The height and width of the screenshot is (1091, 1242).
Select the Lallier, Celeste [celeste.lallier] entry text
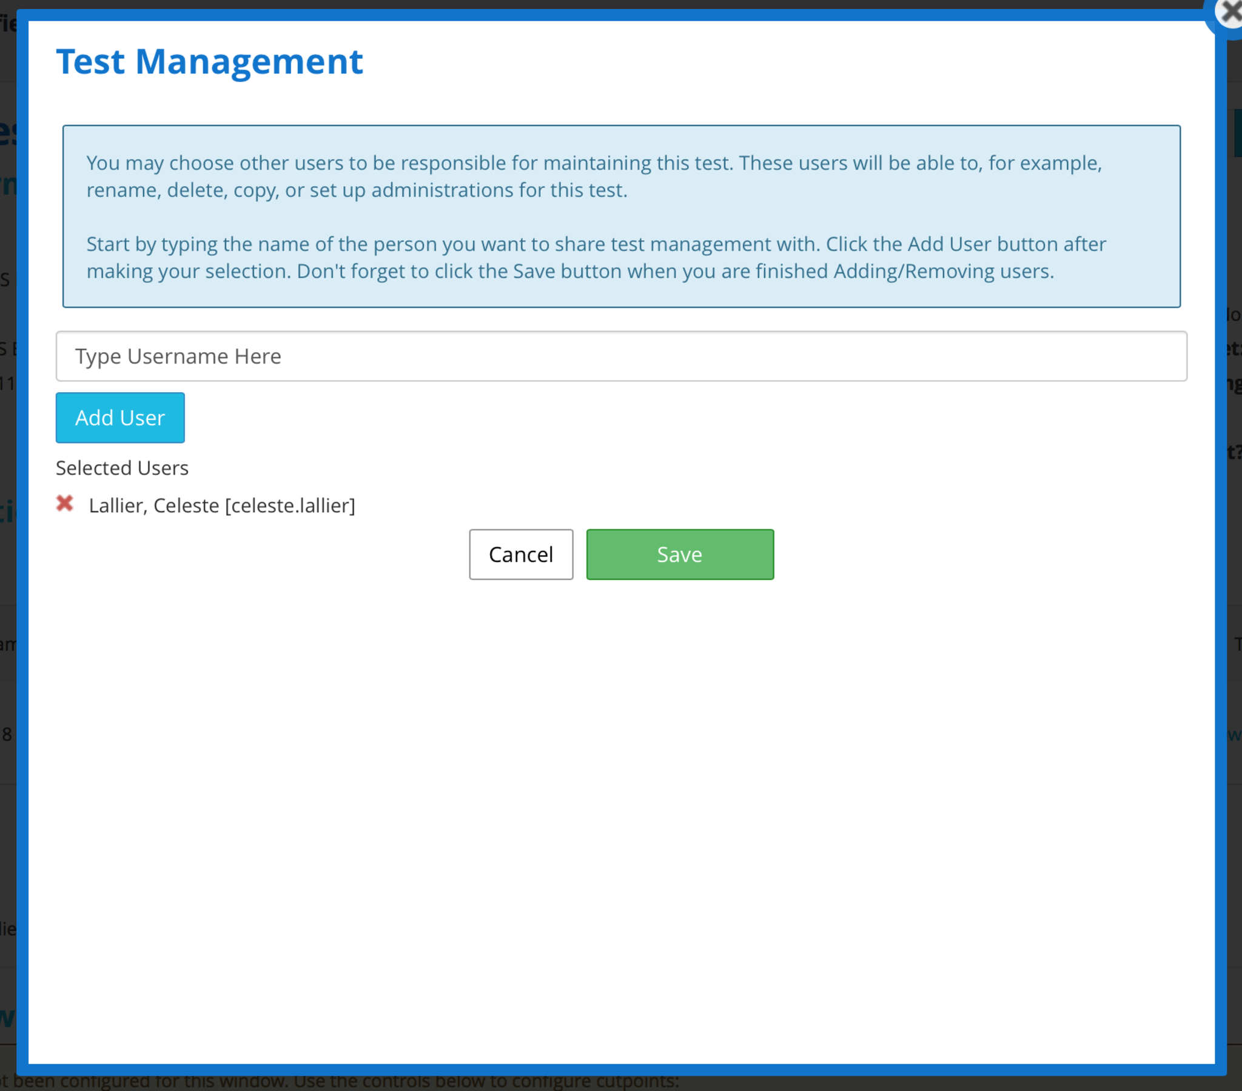pos(222,505)
